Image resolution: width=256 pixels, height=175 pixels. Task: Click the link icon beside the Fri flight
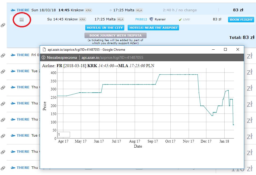(x=3, y=55)
